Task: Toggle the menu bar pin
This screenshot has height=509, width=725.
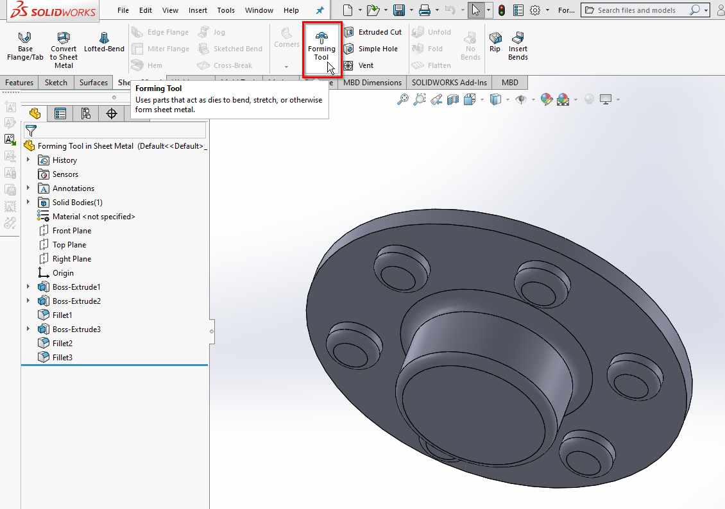Action: [320, 10]
